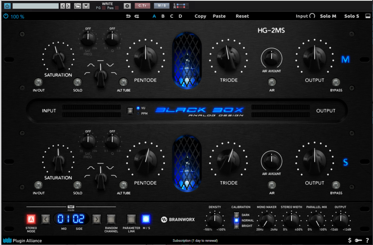The width and height of the screenshot is (373, 245).
Task: Click the L/R channel routing icon
Action: [181, 6]
